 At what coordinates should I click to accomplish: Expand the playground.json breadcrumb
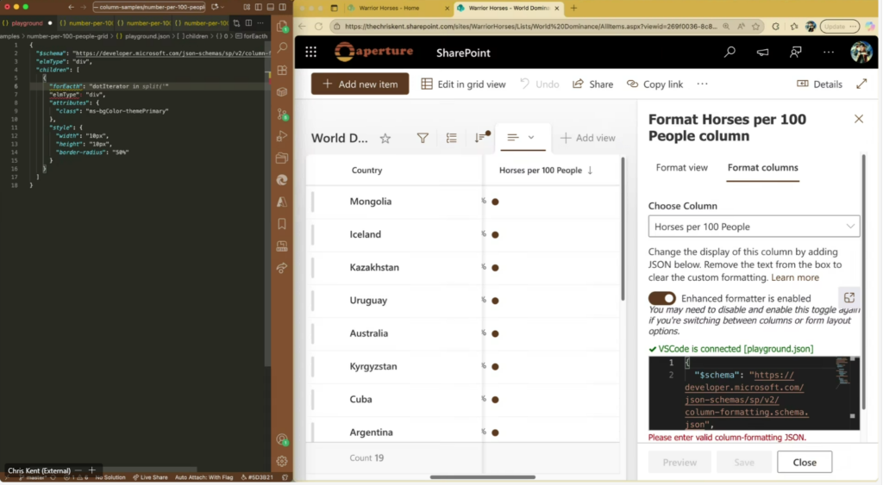click(144, 36)
